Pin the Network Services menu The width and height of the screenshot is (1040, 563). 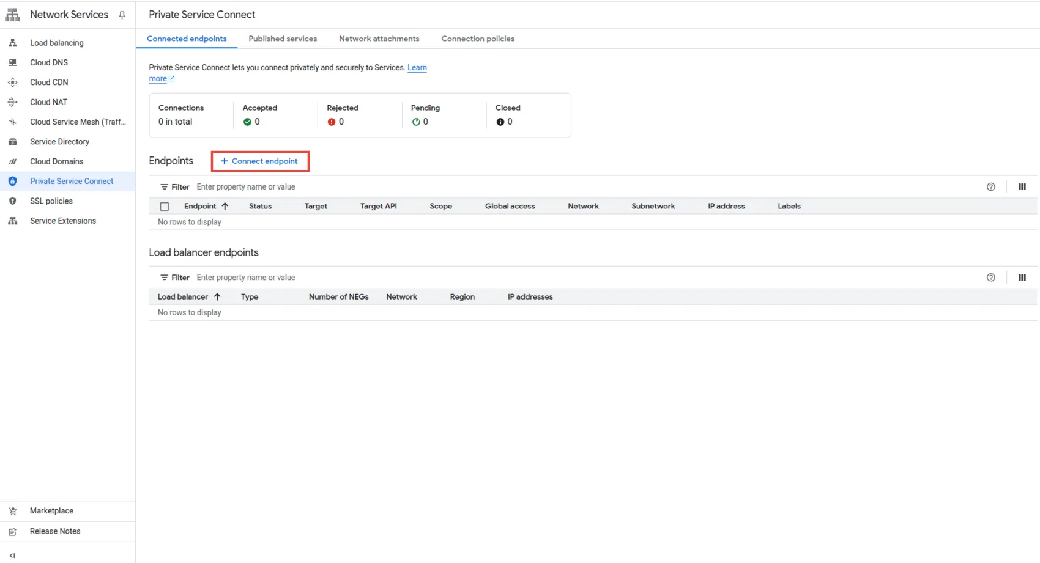(122, 15)
